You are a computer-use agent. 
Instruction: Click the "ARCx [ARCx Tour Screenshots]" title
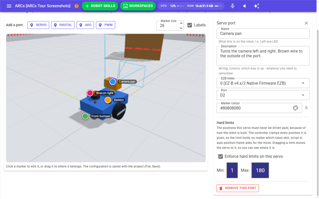tap(42, 6)
